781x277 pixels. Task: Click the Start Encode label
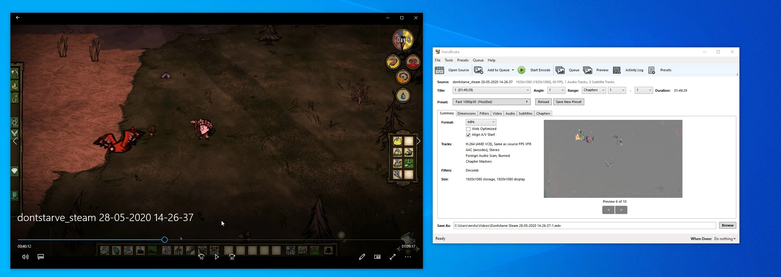pos(540,70)
